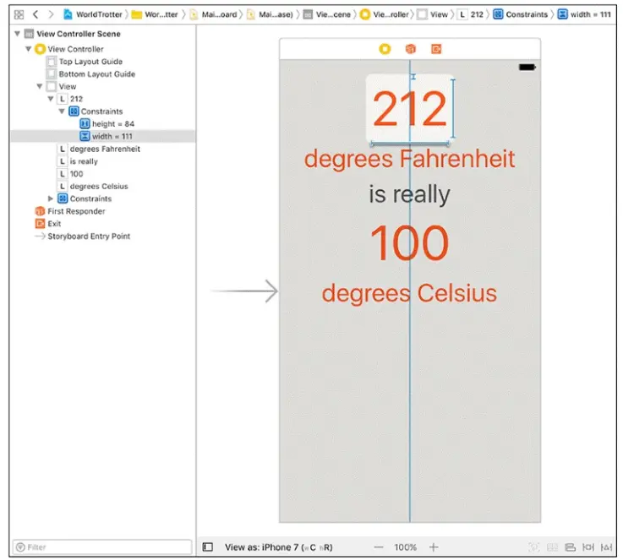Viewport: 623px width, 560px height.
Task: Open View as: iPhone 7 device bar
Action: pos(278,546)
